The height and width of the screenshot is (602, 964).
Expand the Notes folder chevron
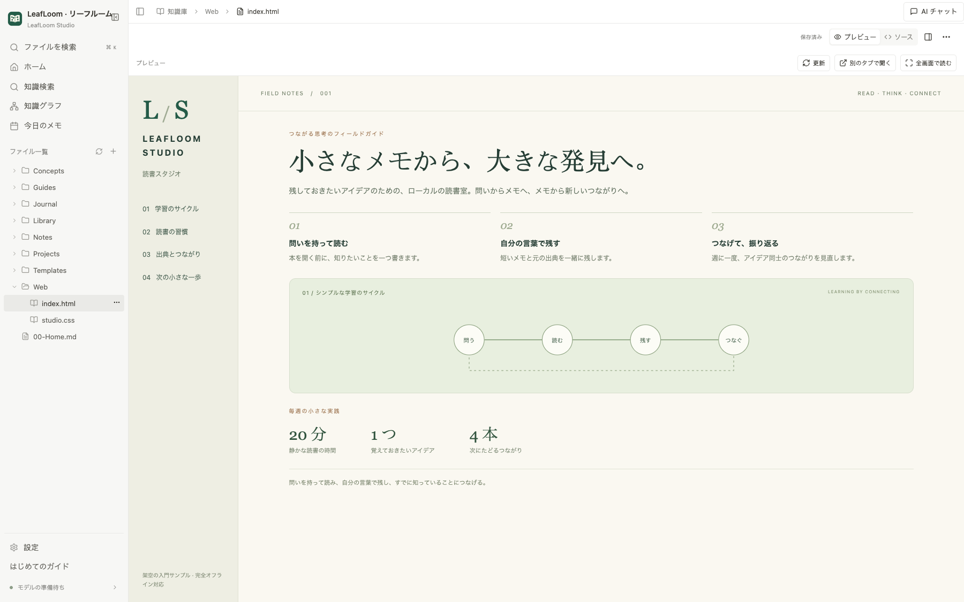(14, 237)
